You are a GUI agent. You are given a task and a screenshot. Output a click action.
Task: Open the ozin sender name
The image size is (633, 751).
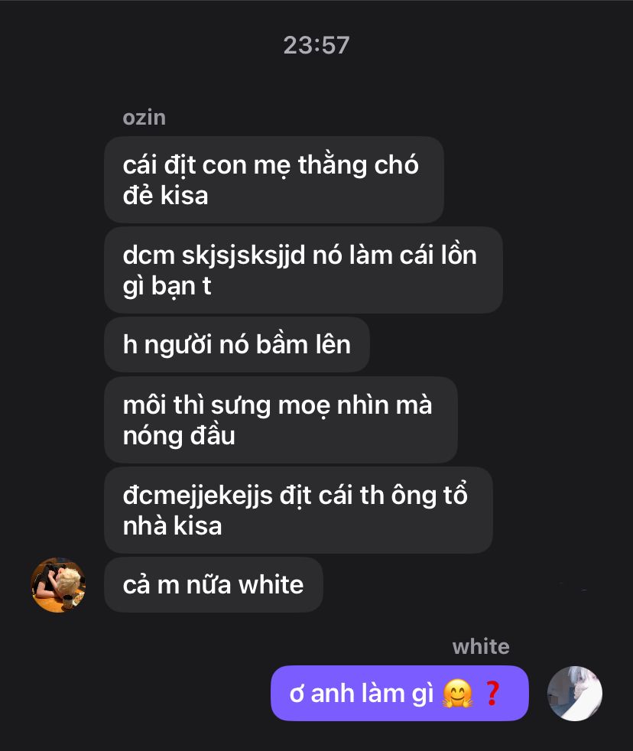pos(144,117)
